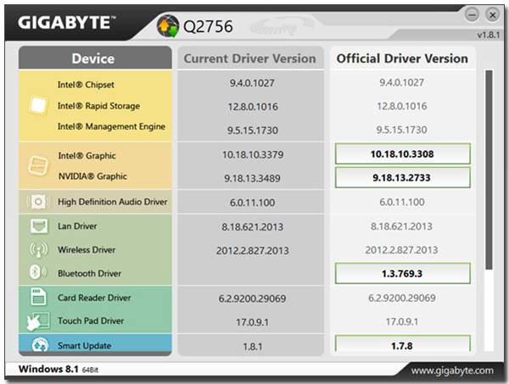Click official wireless version 2012.2.827.2013
509x384 pixels.
coord(402,250)
